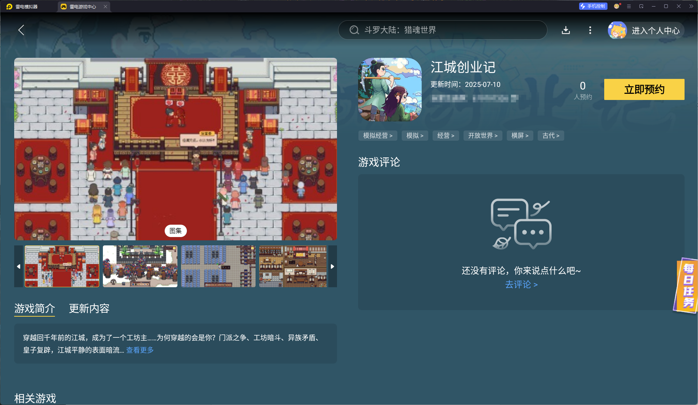Open the download manager icon
Screen dimensions: 698x405
point(566,30)
